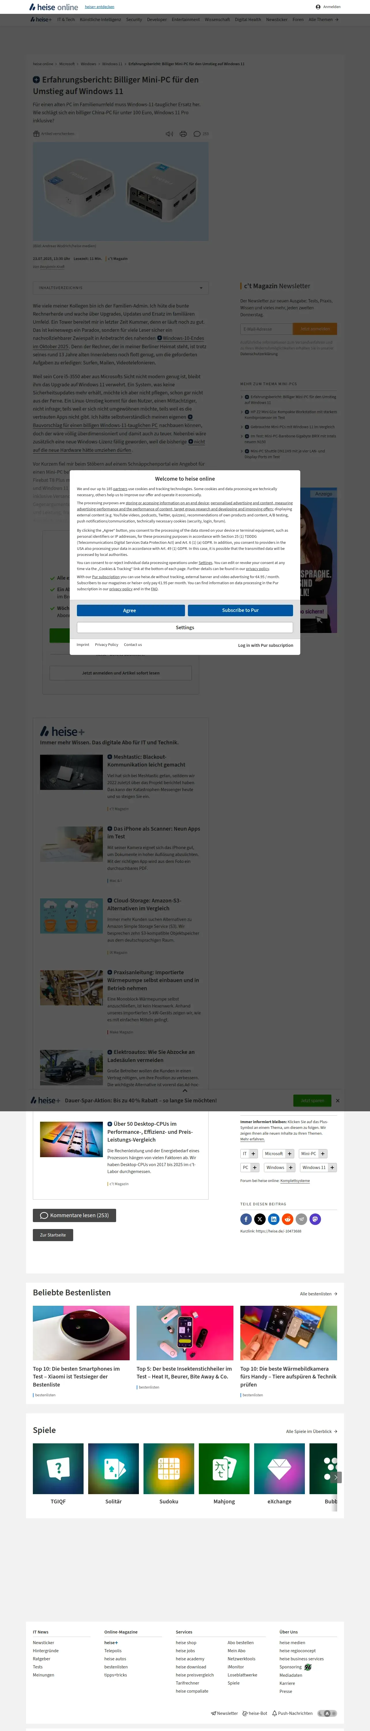370x1731 pixels.
Task: Open Privacy Policy link in dialog footer
Action: pyautogui.click(x=106, y=645)
